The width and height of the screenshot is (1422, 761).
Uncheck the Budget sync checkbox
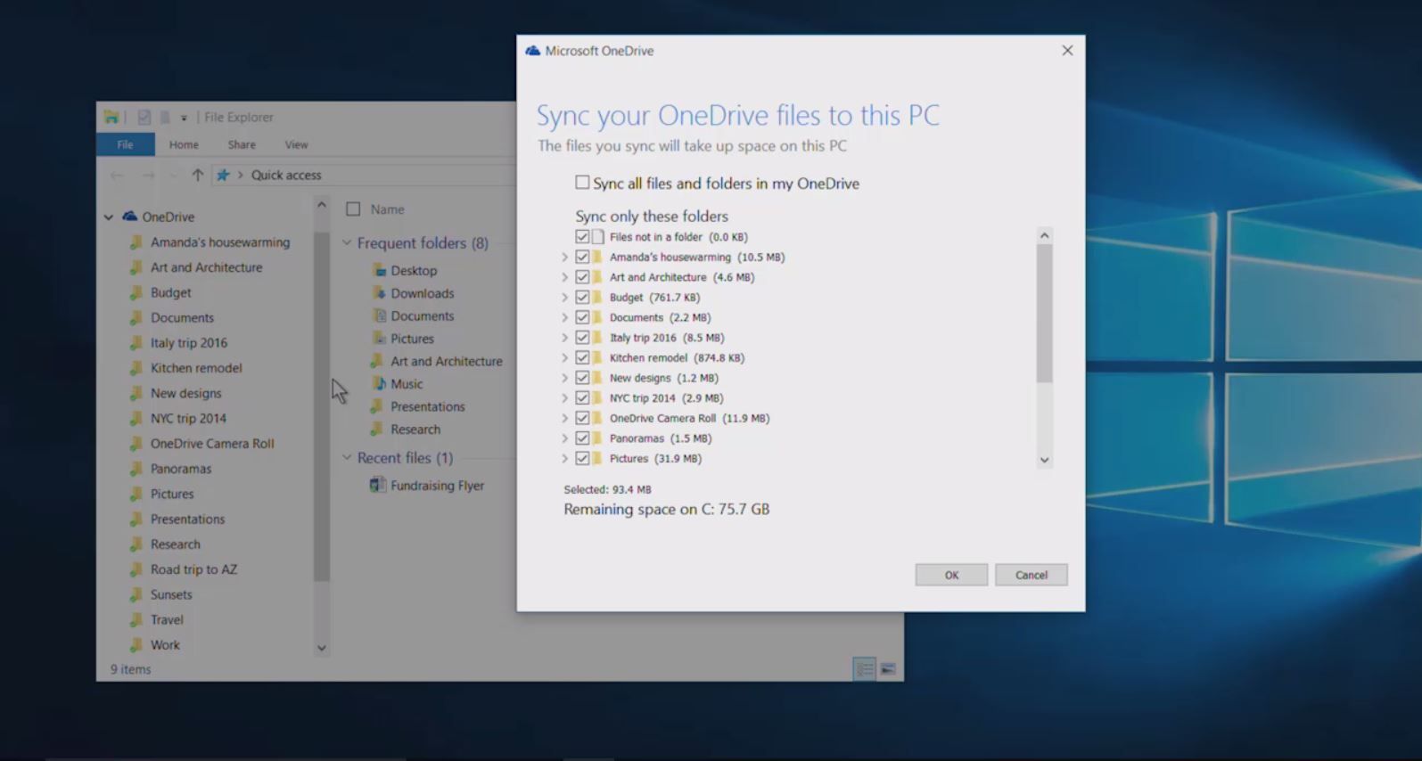click(582, 297)
